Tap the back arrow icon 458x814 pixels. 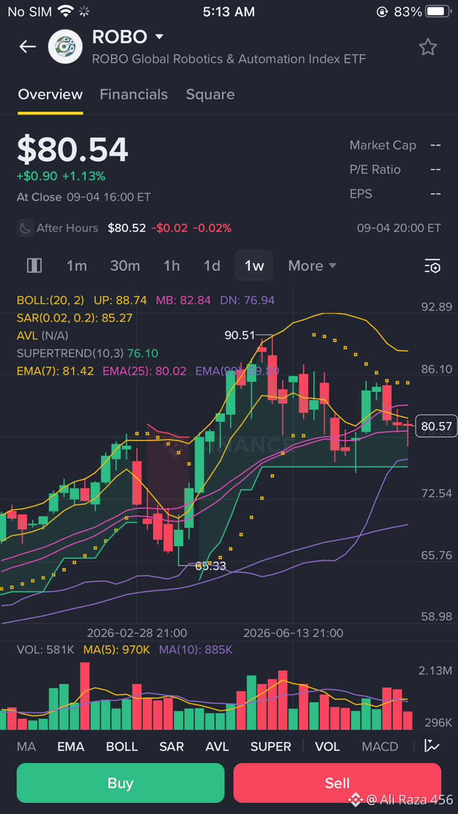click(28, 47)
